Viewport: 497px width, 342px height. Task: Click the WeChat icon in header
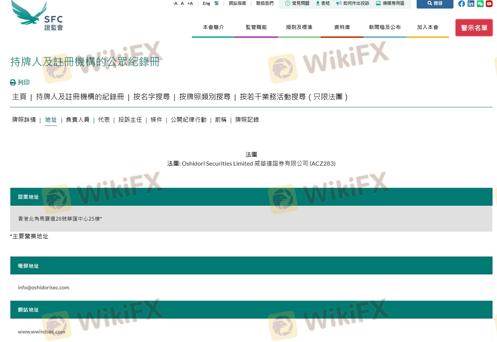pyautogui.click(x=480, y=4)
